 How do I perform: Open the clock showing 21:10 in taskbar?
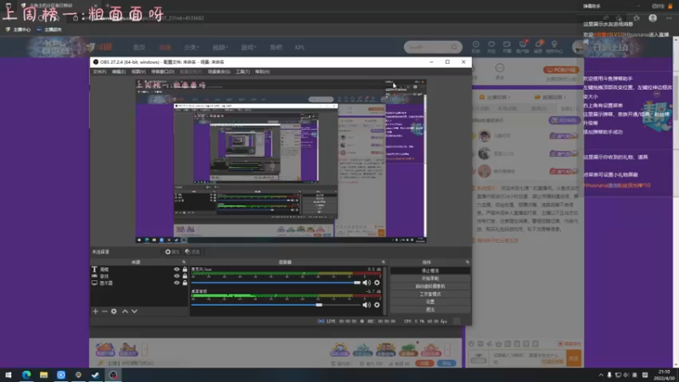(664, 375)
